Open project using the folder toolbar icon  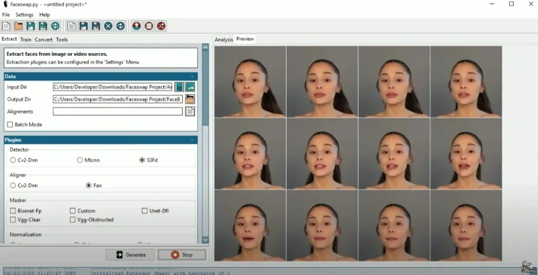click(19, 26)
